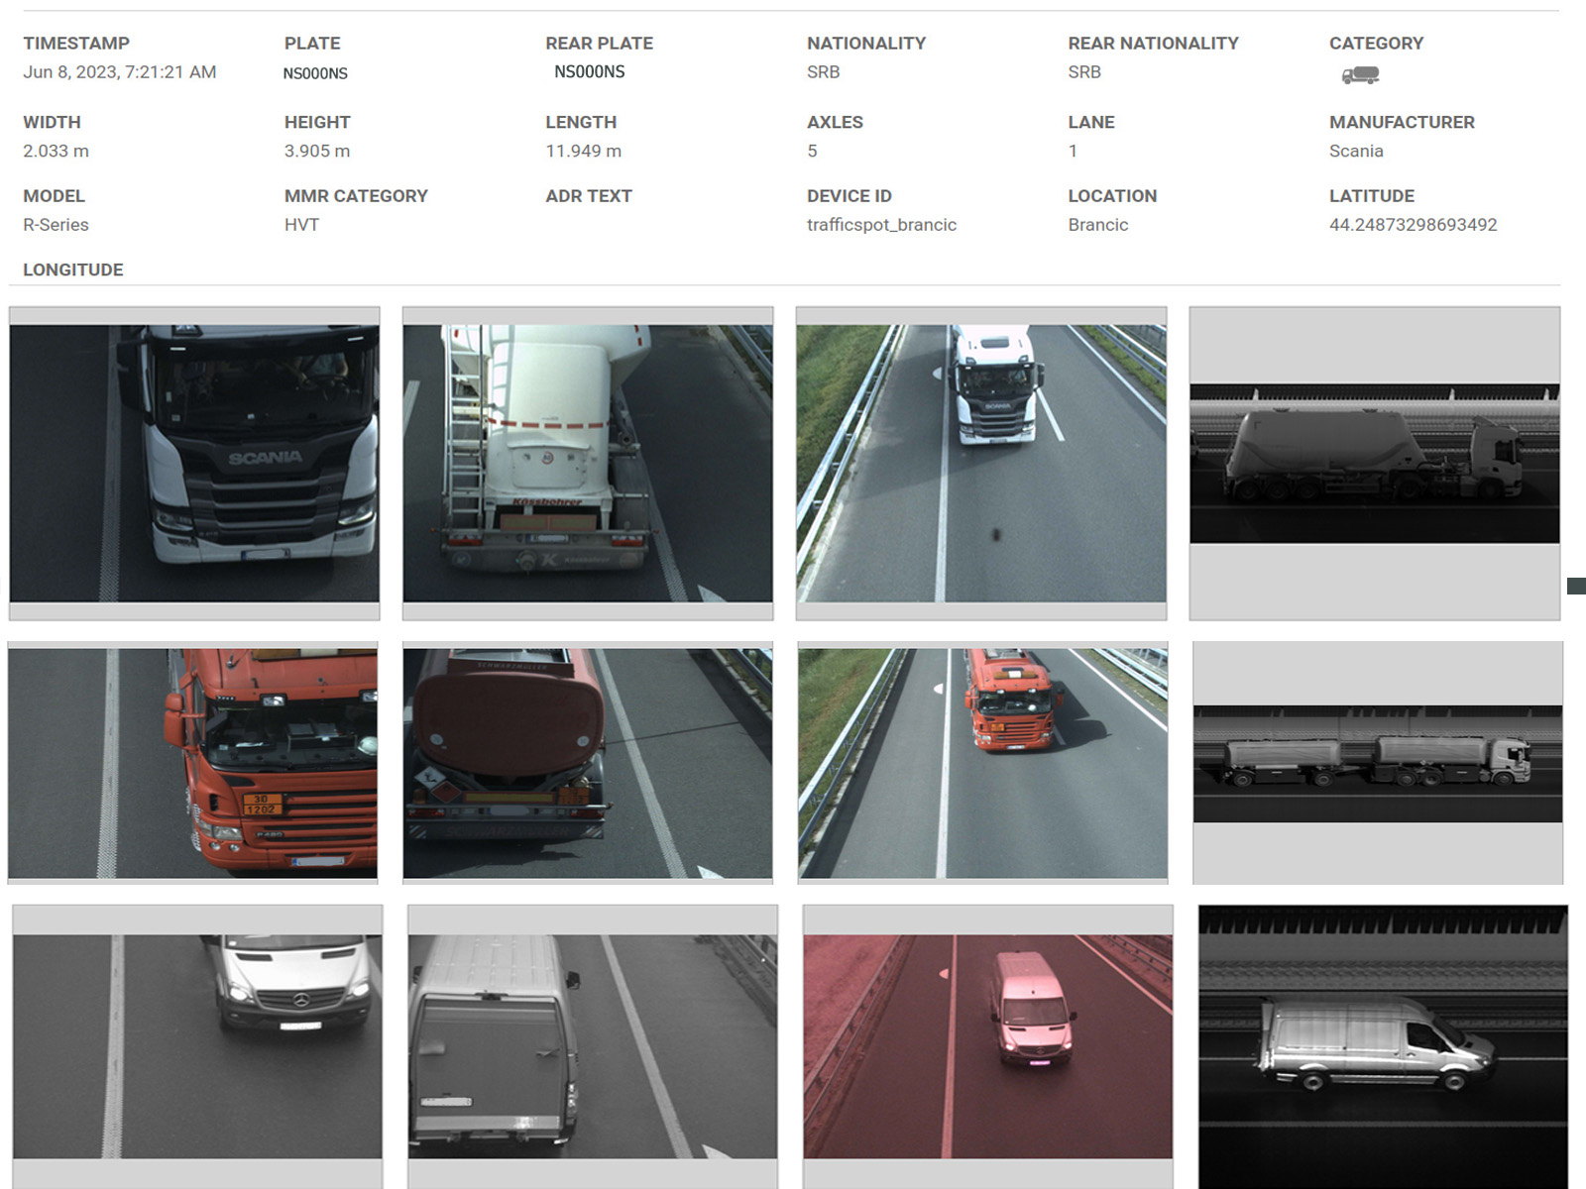Open rear view photo of white tanker trailer
The height and width of the screenshot is (1189, 1586).
[588, 463]
